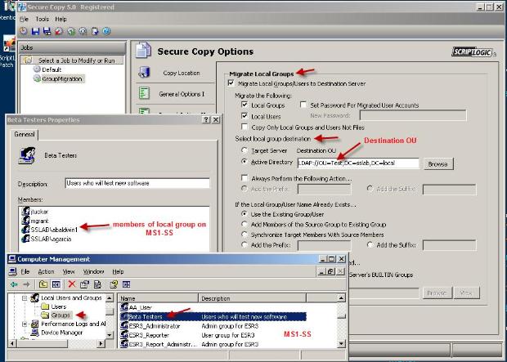Enable Copy Only Local Groups and Users Not Files
The height and width of the screenshot is (362, 507).
[x=245, y=127]
